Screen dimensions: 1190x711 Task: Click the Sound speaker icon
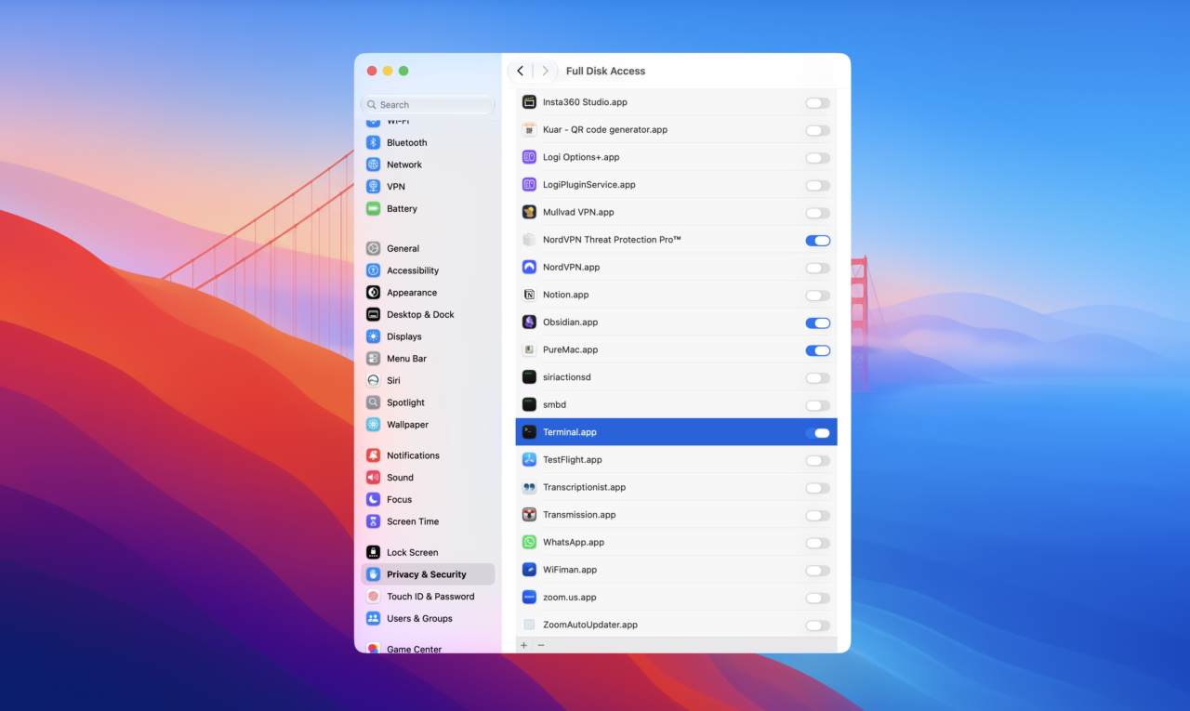tap(373, 478)
